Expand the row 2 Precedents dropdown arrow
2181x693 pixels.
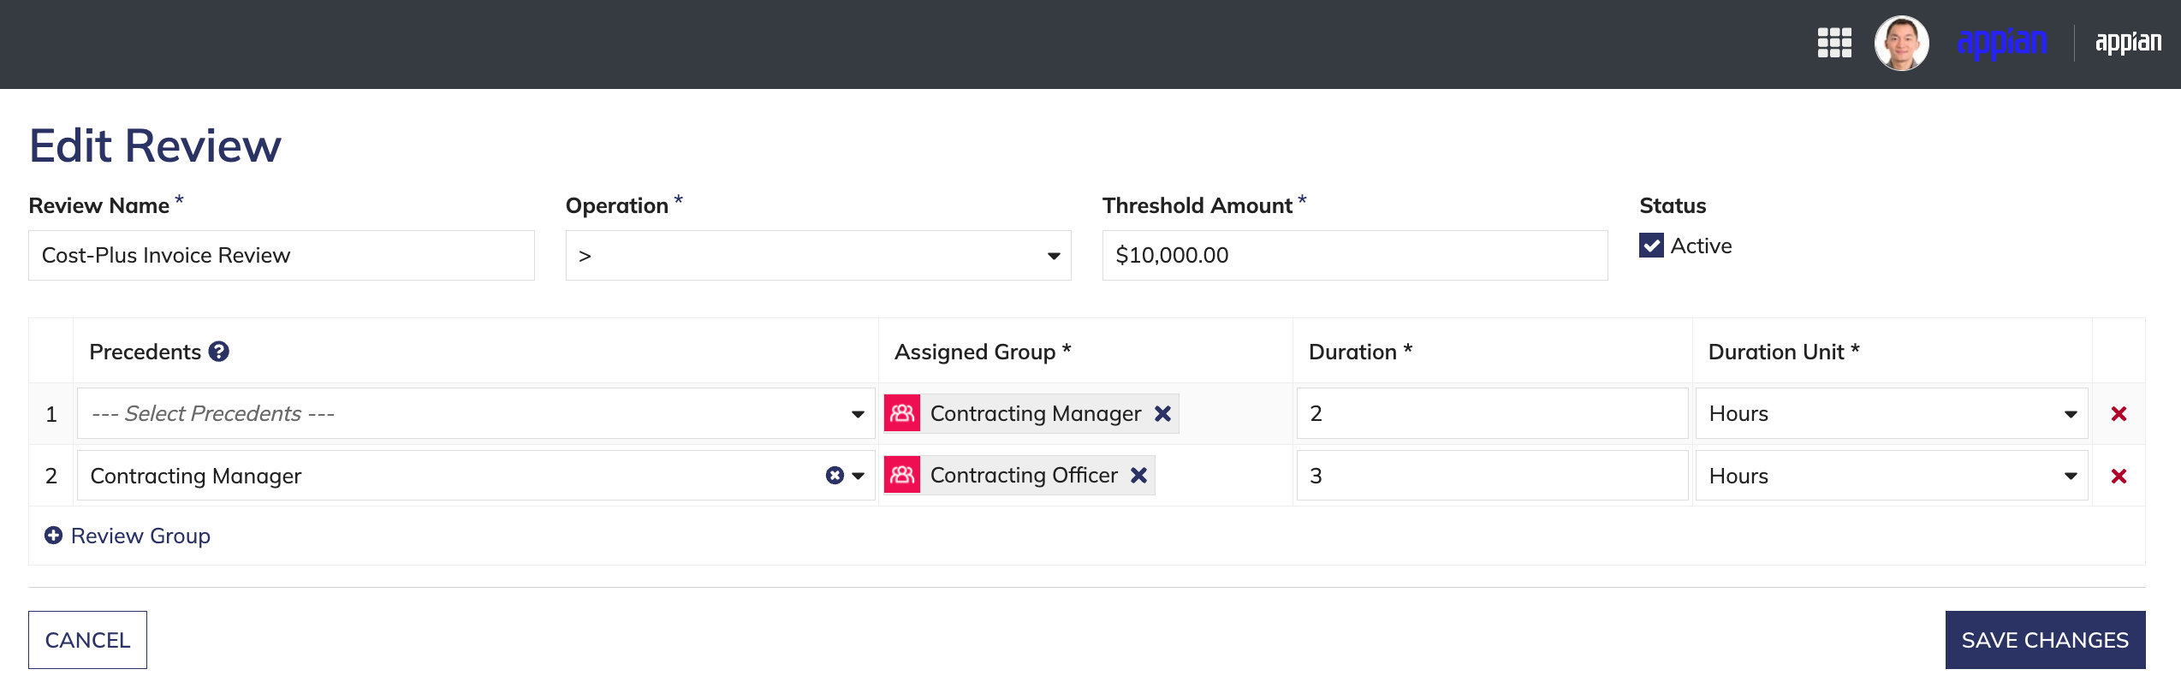[x=859, y=476]
